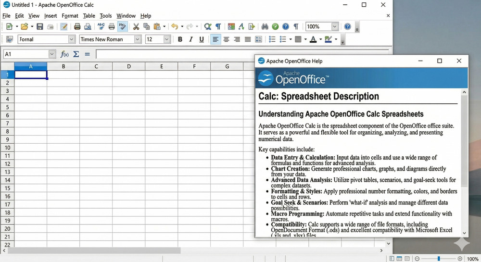
Task: Paste from clipboard icon
Action: [x=157, y=26]
